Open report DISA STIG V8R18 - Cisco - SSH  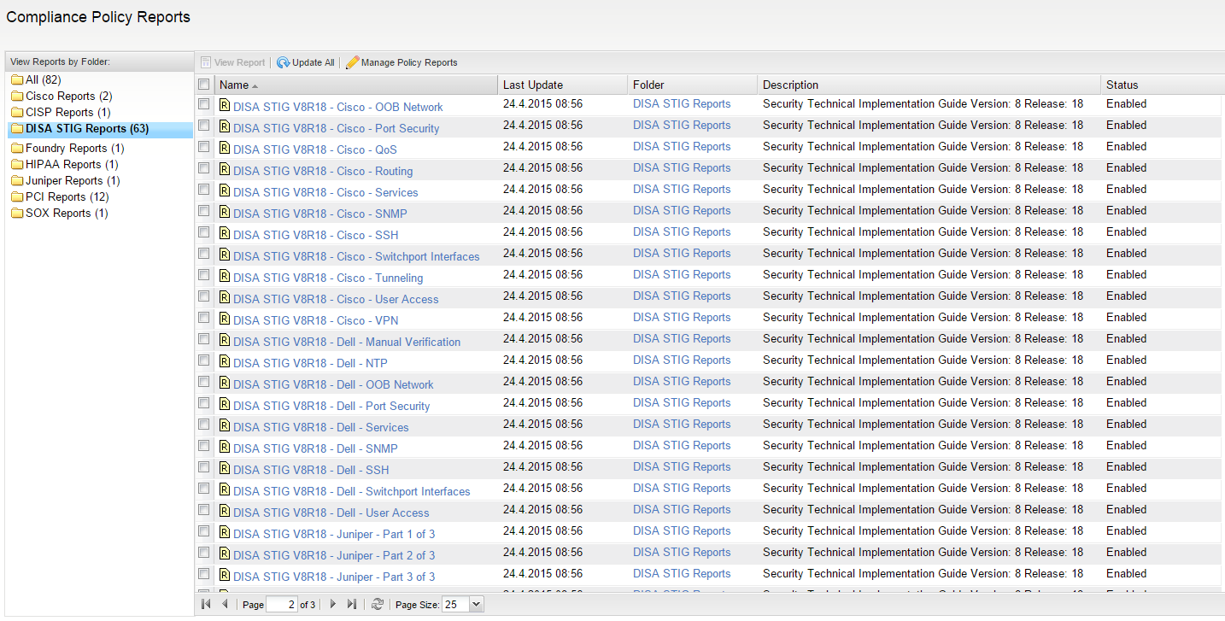(x=316, y=235)
